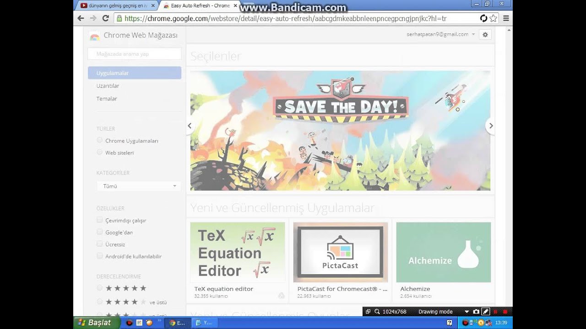This screenshot has height=329, width=586.
Task: Select the Chrome Uygulamaları radio option
Action: (x=99, y=140)
